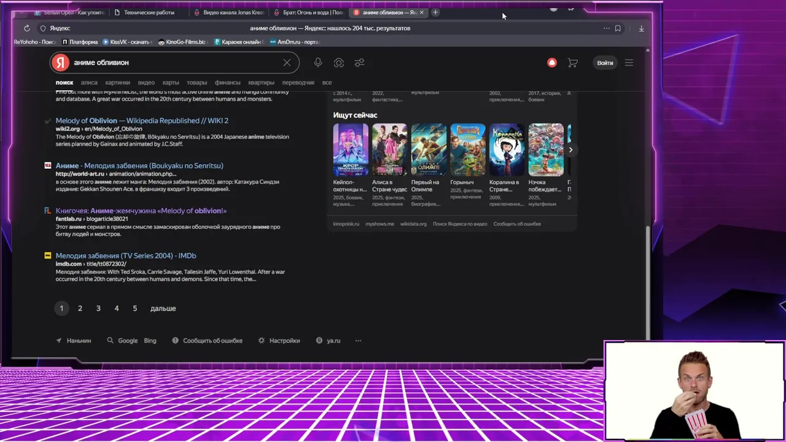The height and width of the screenshot is (442, 786).
Task: Select the 'квартиры' search category
Action: [x=261, y=82]
